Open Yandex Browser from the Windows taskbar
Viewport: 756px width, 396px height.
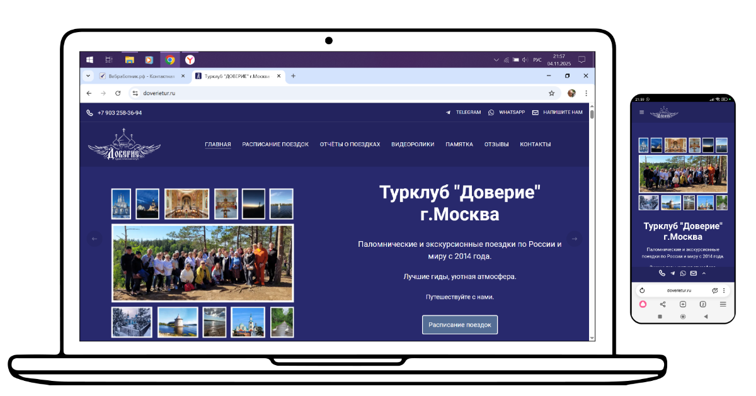190,60
